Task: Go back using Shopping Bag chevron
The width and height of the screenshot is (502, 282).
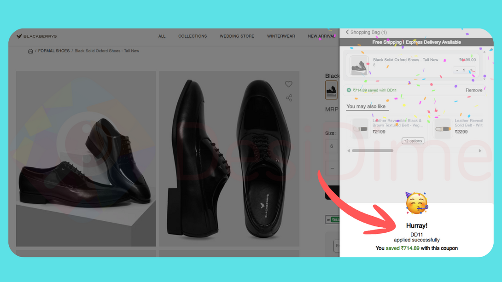Action: [x=347, y=32]
